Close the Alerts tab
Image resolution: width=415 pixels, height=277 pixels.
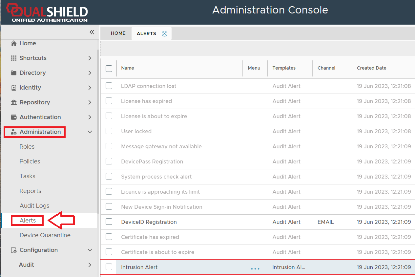tap(165, 33)
